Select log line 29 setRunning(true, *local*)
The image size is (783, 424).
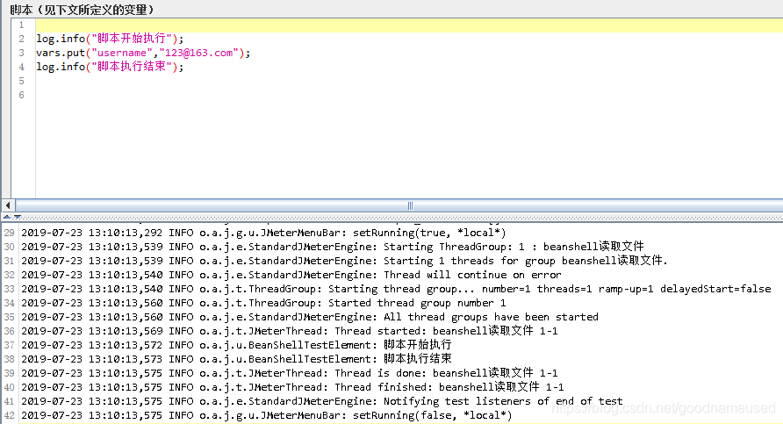tap(263, 233)
